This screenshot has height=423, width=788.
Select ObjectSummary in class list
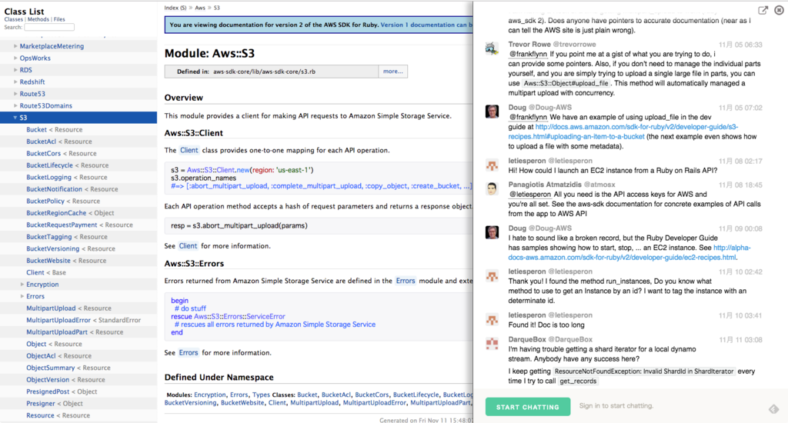click(50, 368)
